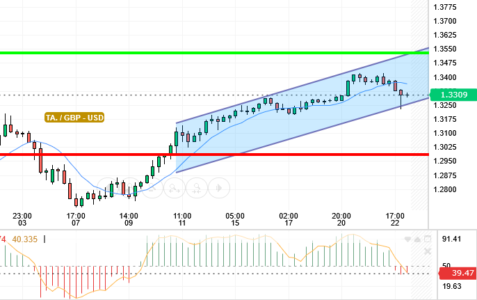Click the scroll chart left arrow button
This screenshot has height=300, width=477.
click(108, 188)
